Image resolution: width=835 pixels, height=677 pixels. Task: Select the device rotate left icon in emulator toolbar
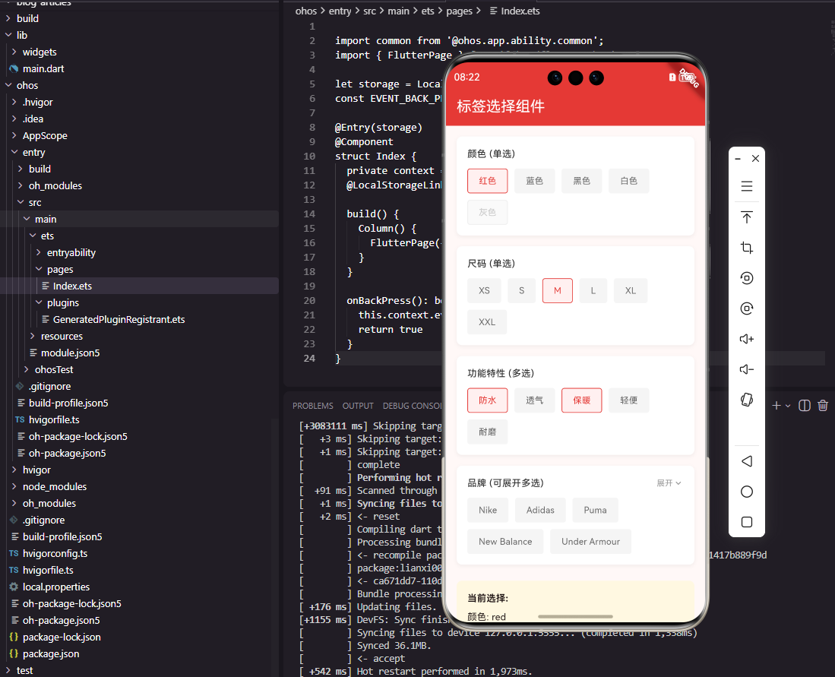coord(747,278)
